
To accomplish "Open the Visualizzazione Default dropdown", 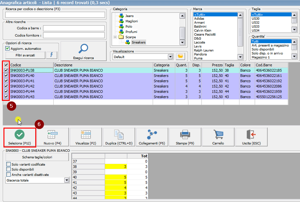I will tap(170, 57).
